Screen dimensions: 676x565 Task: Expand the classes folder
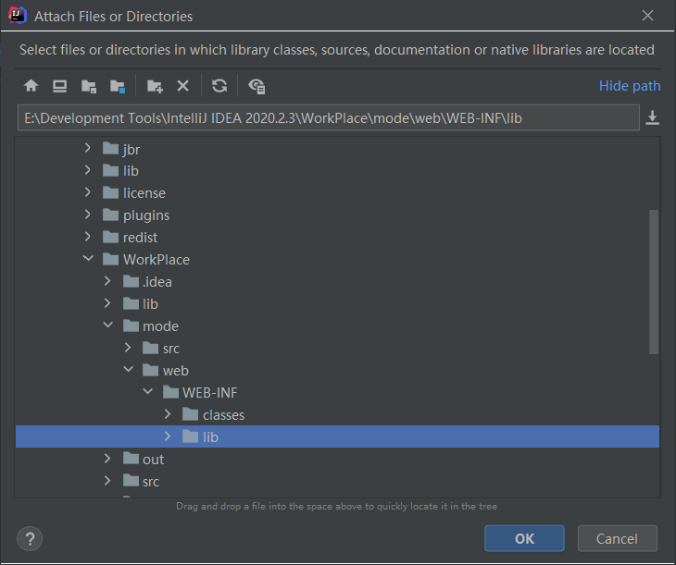[x=168, y=414]
